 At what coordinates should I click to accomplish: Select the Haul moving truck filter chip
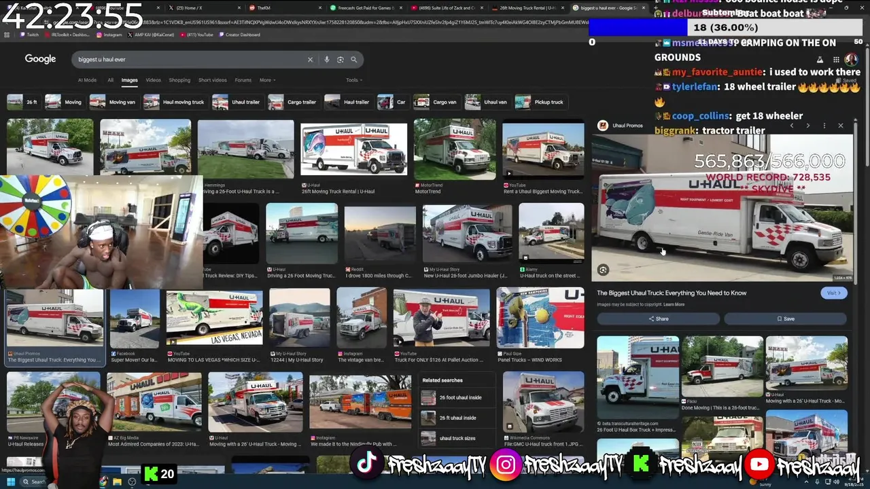175,102
